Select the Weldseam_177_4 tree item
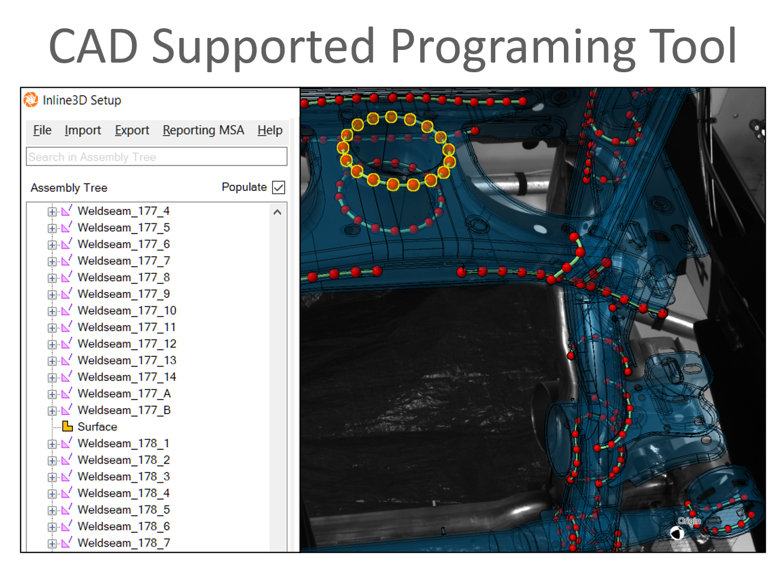 (123, 211)
